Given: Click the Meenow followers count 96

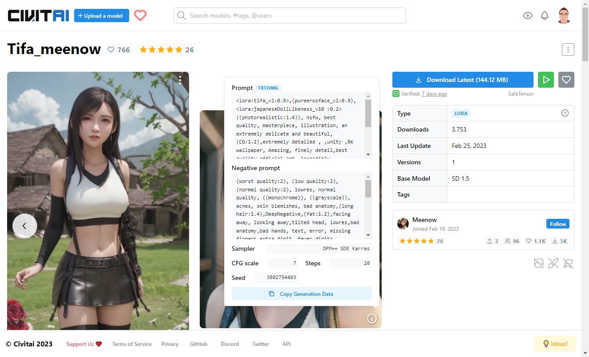Looking at the screenshot, I should click(512, 241).
